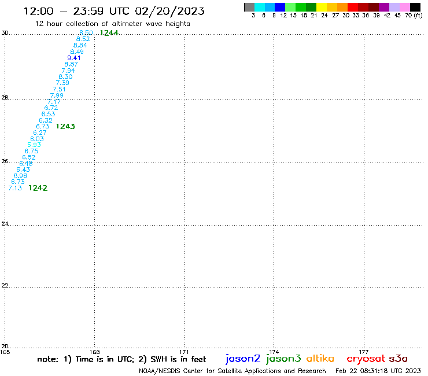428x376 pixels.
Task: Click the green pass number 1244
Action: click(109, 33)
